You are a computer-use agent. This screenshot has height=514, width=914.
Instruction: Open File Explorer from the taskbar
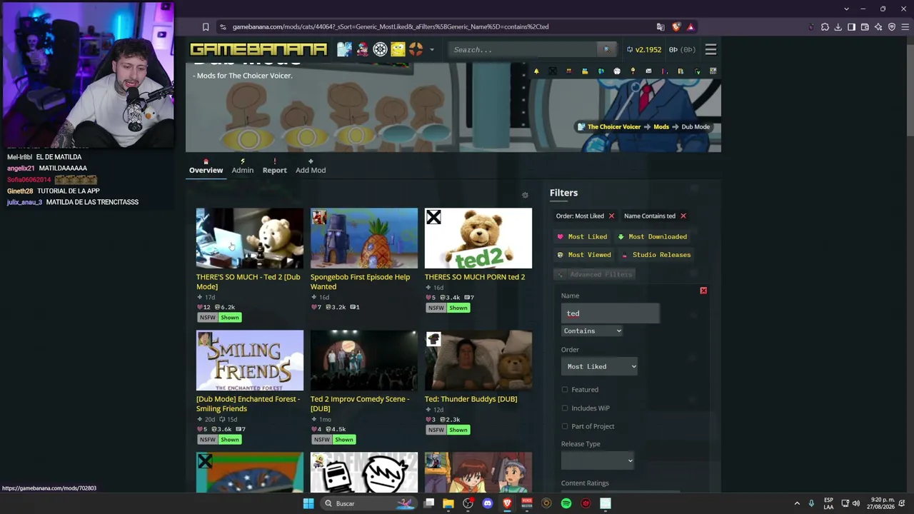[448, 503]
